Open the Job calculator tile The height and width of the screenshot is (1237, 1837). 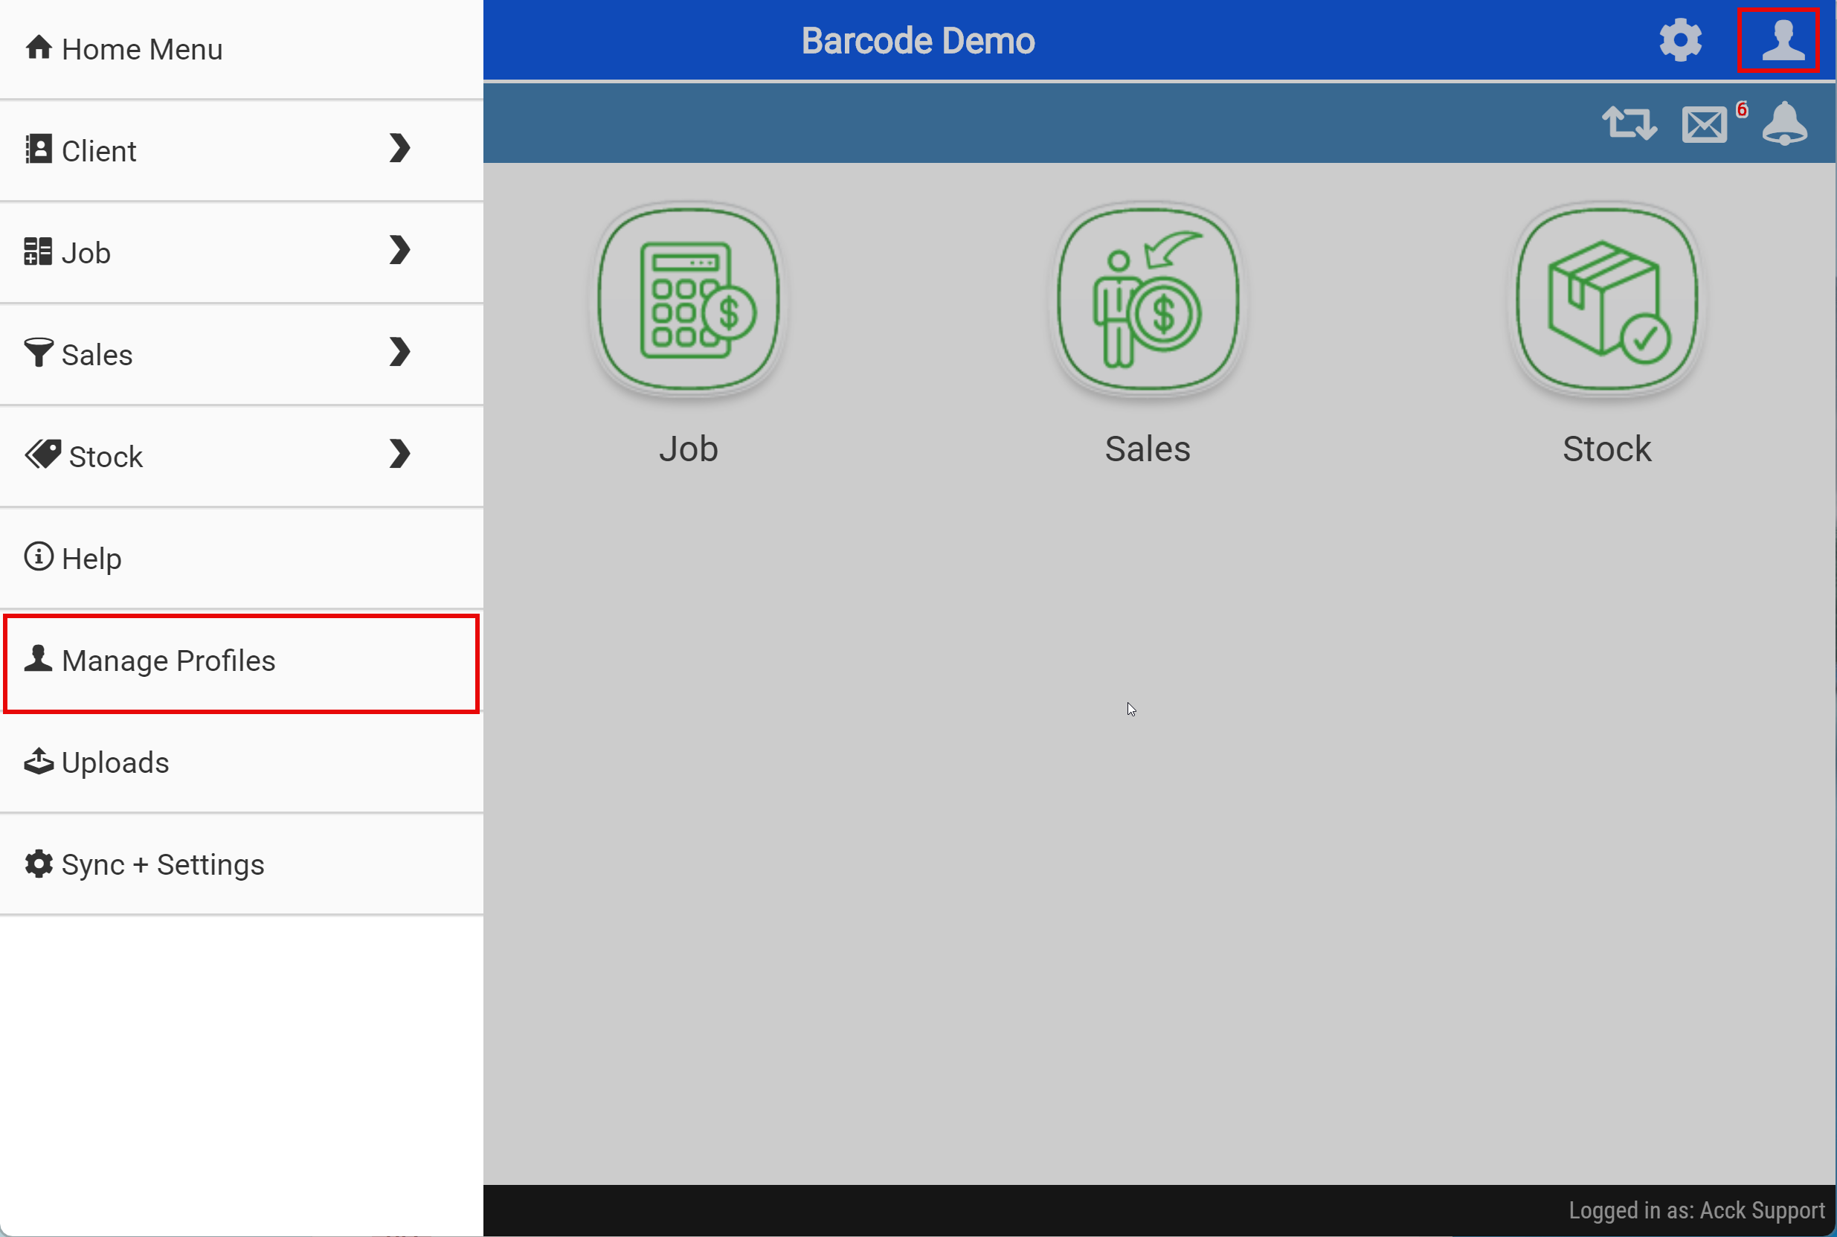pos(689,300)
